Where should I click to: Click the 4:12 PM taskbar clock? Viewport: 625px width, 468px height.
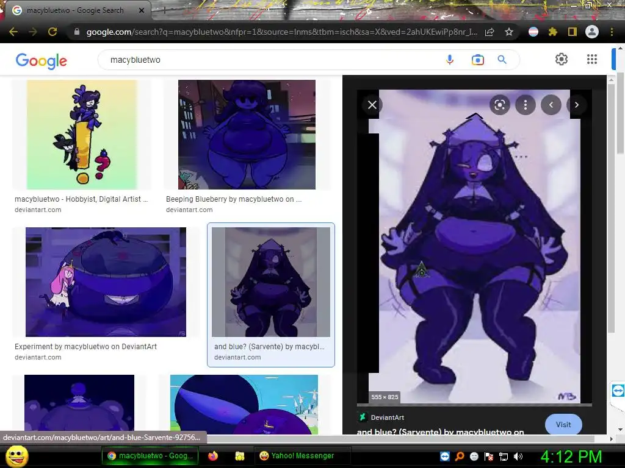(571, 456)
